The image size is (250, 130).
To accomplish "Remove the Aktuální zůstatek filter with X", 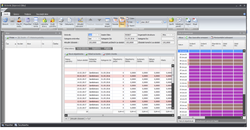I will pos(66,119).
